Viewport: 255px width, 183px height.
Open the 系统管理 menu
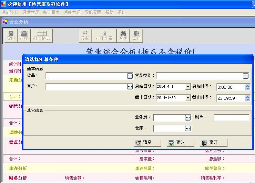[72, 12]
